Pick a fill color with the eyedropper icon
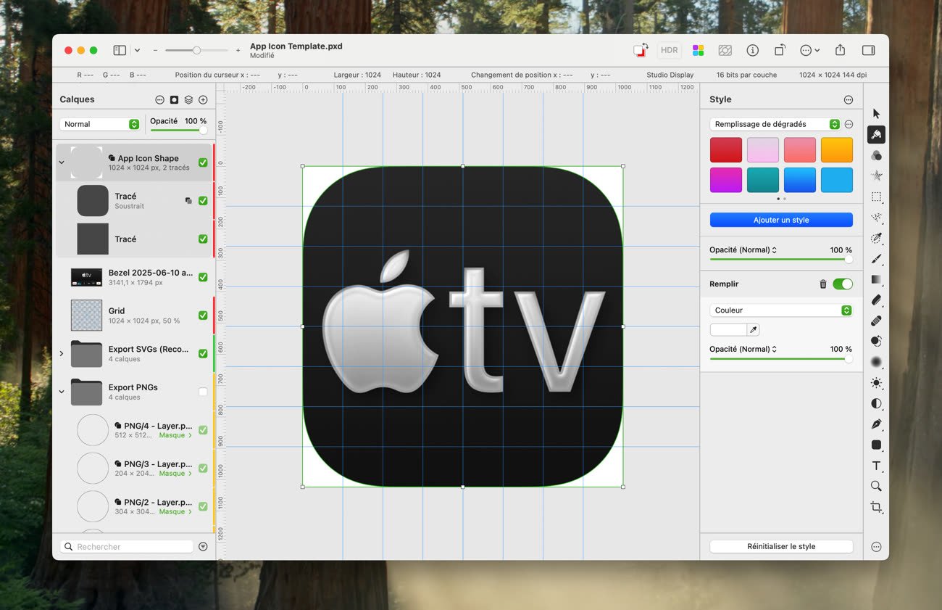The image size is (942, 610). pyautogui.click(x=754, y=330)
